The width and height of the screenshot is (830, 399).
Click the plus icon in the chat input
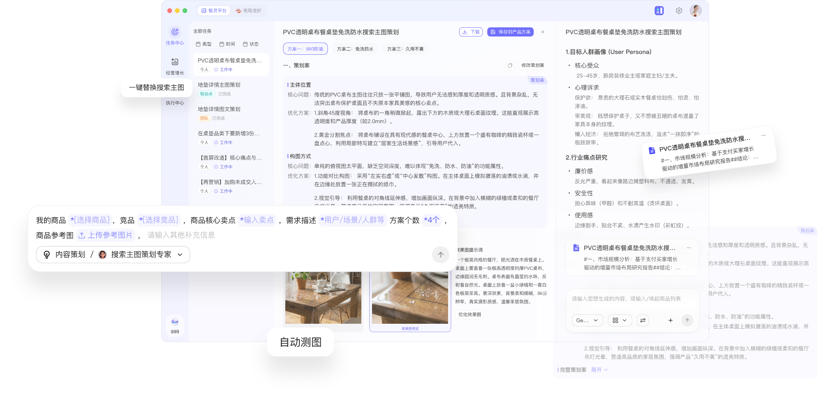pos(671,320)
